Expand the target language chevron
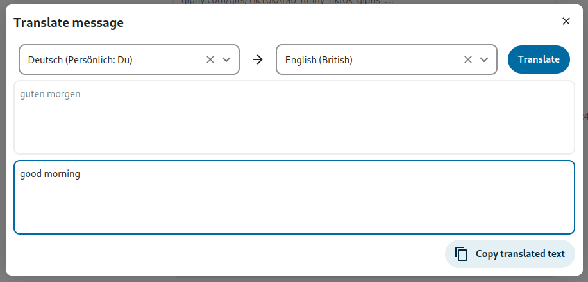This screenshot has height=282, width=588. pos(484,59)
